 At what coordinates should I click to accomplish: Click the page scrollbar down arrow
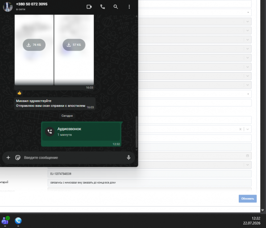pos(262,210)
